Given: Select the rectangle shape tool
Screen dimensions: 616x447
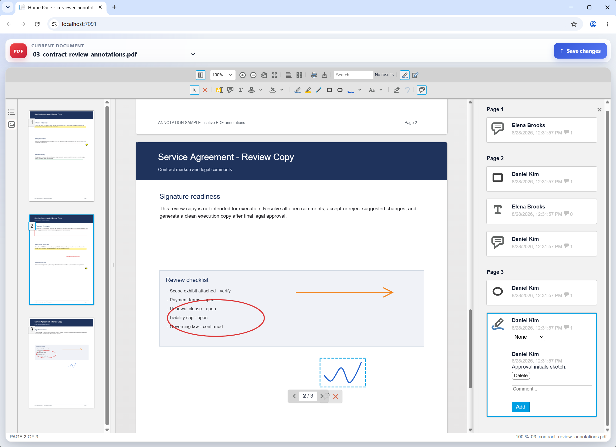Looking at the screenshot, I should (329, 90).
